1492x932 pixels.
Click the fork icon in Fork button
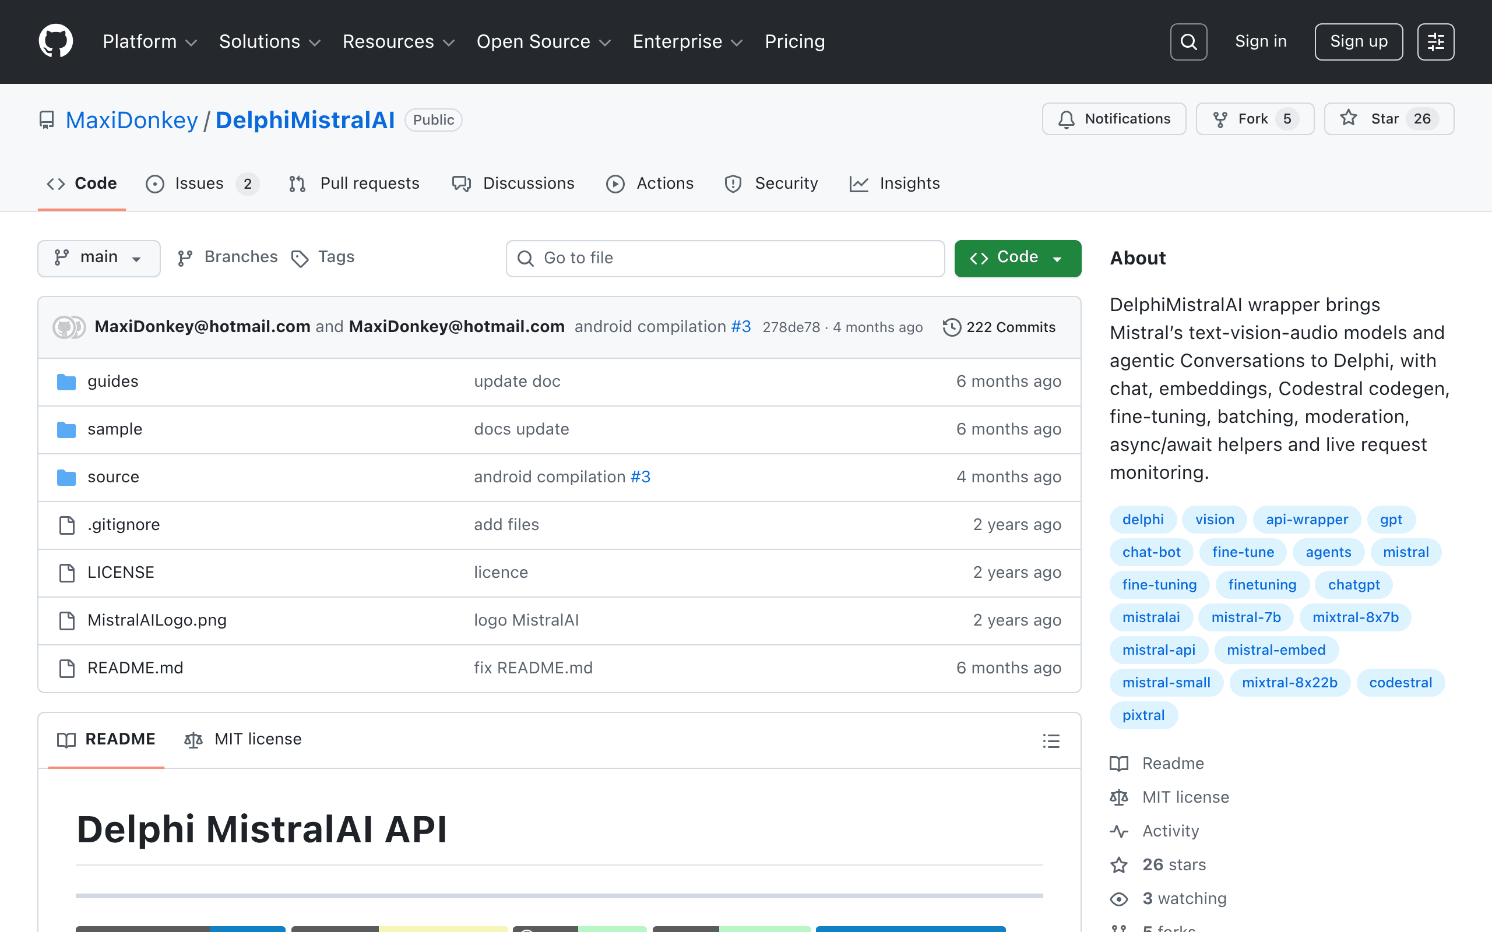coord(1219,119)
